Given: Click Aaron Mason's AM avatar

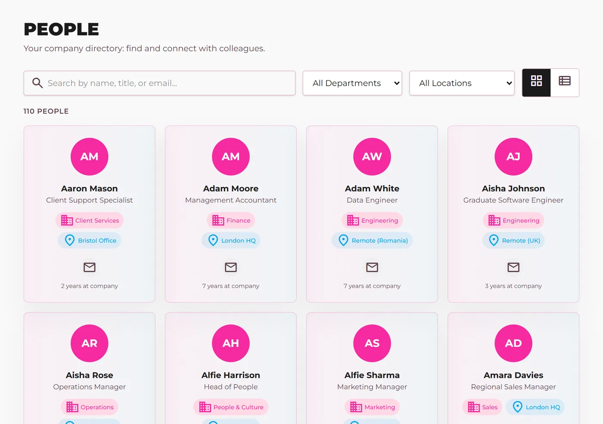Looking at the screenshot, I should tap(90, 156).
